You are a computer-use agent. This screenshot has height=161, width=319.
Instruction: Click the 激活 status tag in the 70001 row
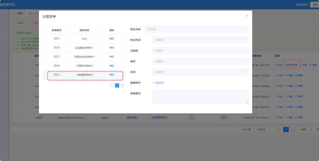click(224, 118)
